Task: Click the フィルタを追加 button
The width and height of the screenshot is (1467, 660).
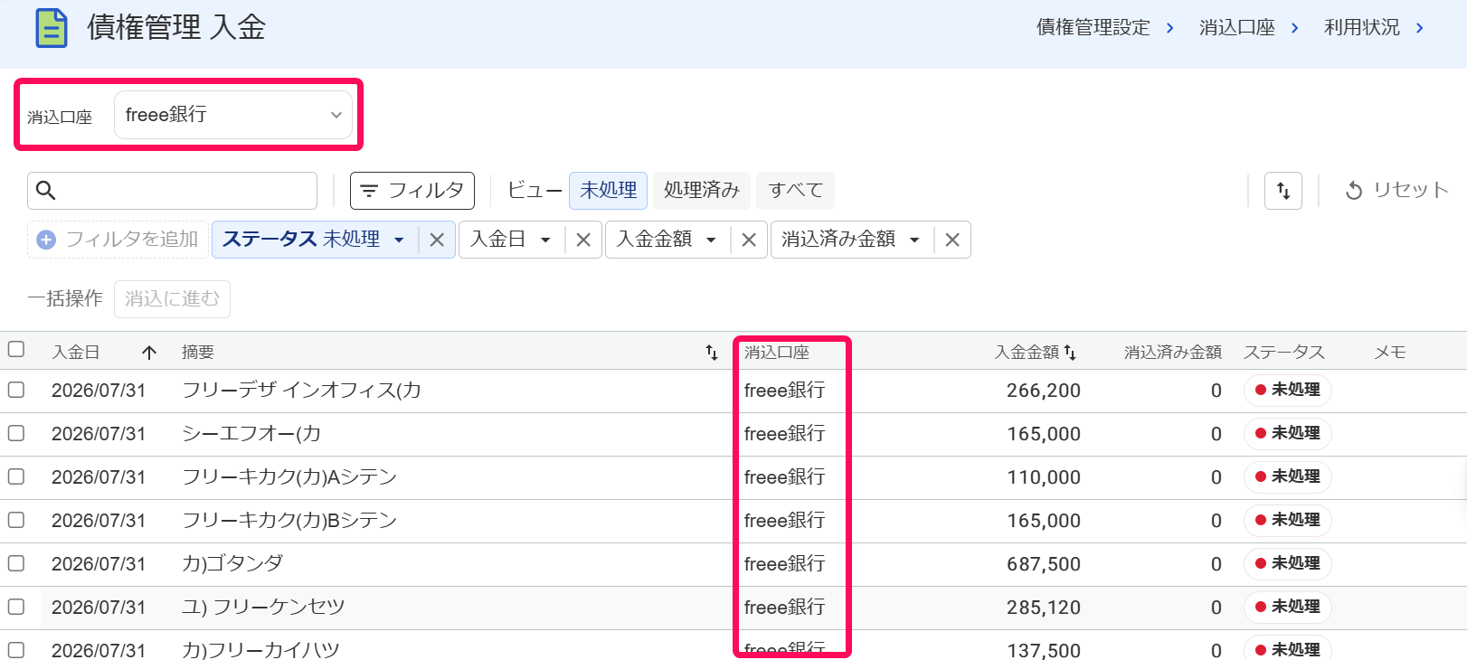Action: pyautogui.click(x=118, y=240)
